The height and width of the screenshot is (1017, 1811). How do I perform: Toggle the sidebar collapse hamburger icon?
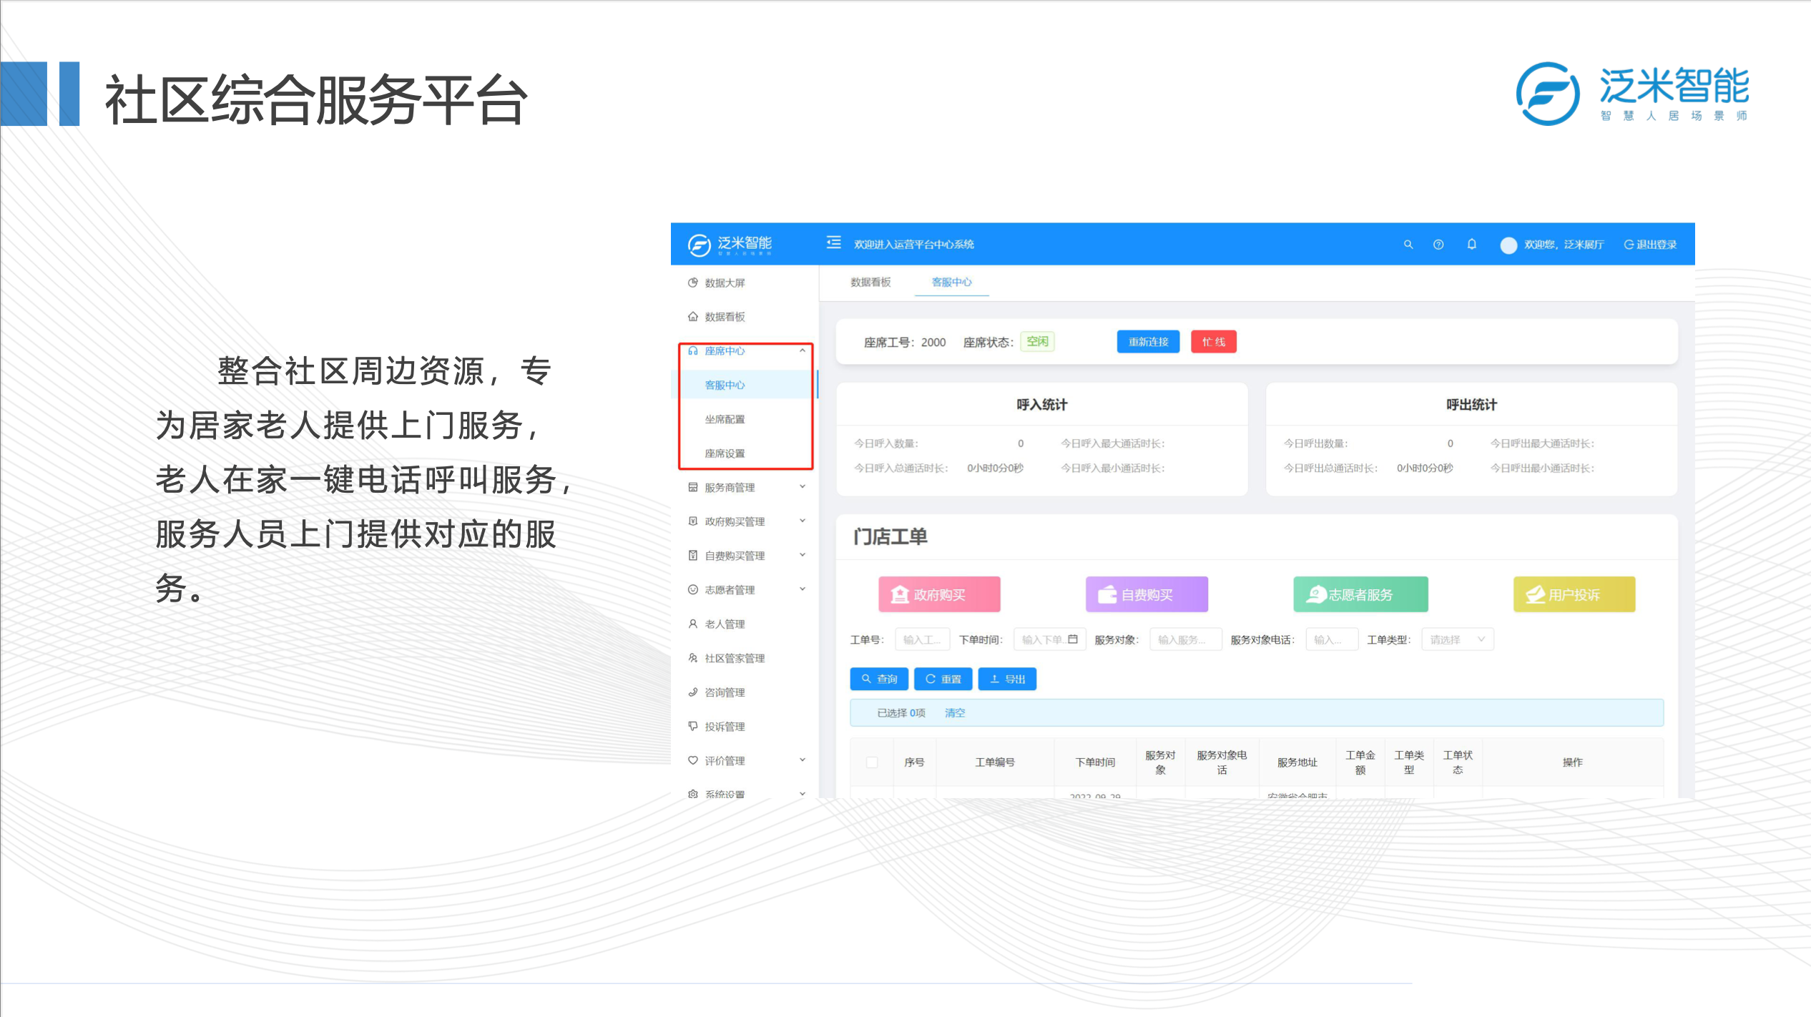(x=833, y=243)
